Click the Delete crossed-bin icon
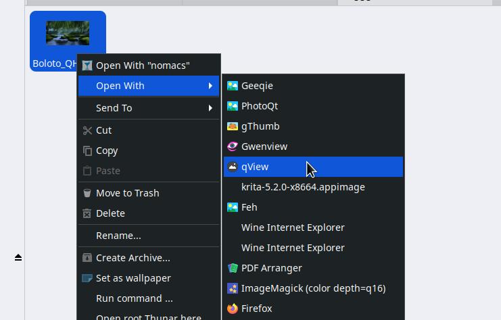Image resolution: width=501 pixels, height=320 pixels. [x=87, y=213]
